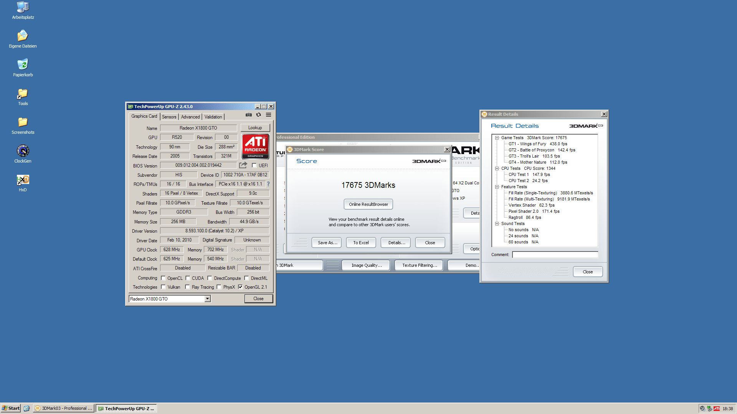Select the Papierkorb recycle bin icon

click(23, 68)
